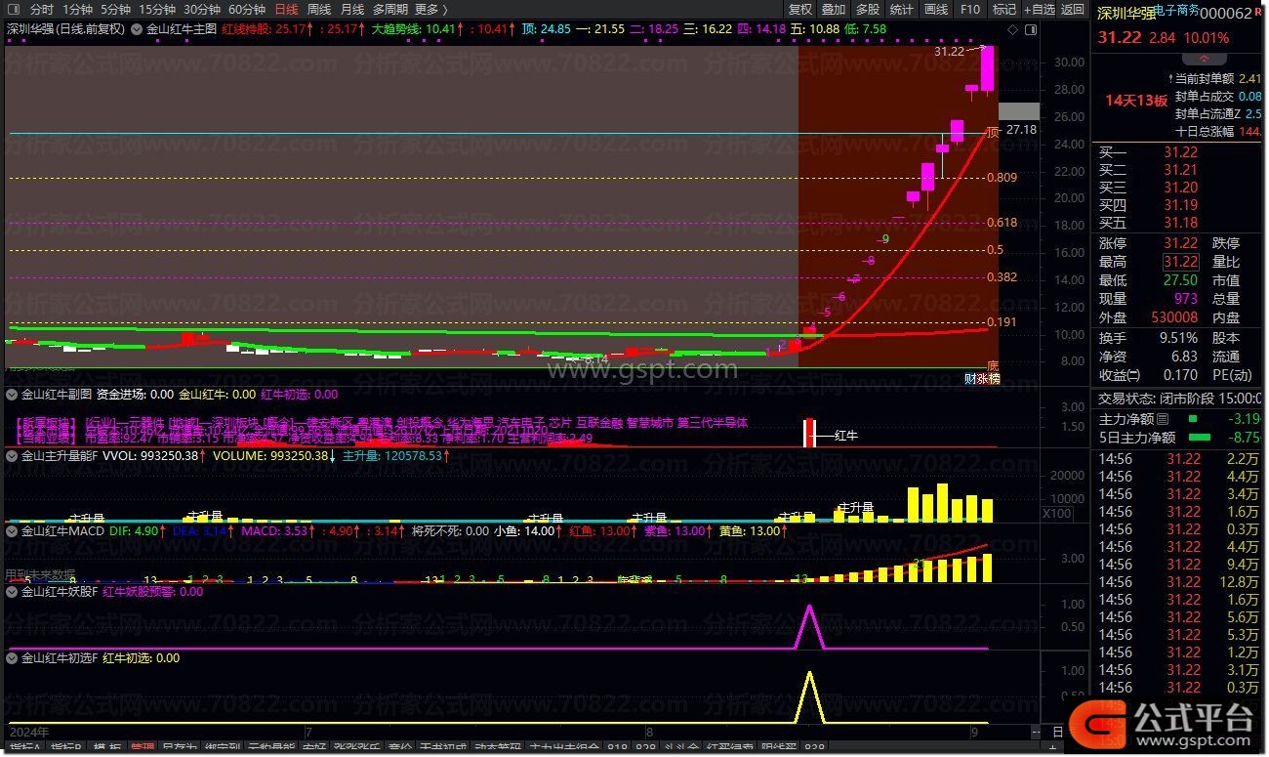
Task: Click the 多股 multi-stock button
Action: pos(868,9)
